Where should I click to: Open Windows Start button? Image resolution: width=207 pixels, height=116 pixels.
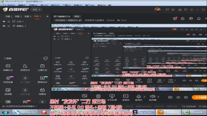(x=5, y=112)
